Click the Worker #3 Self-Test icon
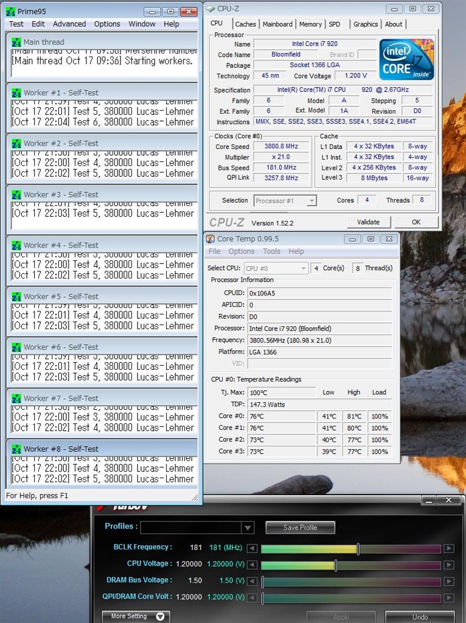 (16, 195)
